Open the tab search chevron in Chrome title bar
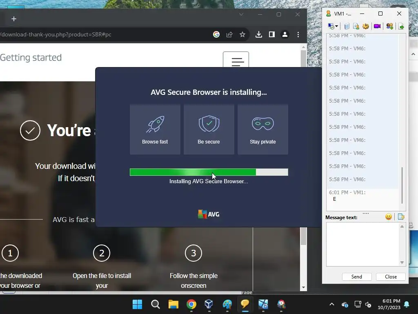Screen dimensions: 418x314 tap(241, 14)
